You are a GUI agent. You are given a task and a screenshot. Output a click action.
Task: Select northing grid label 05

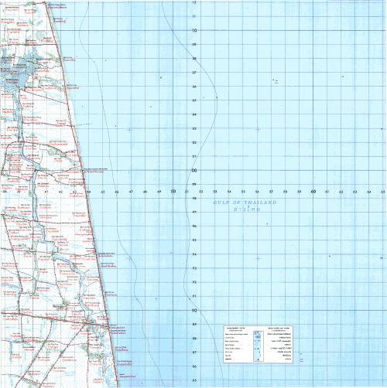(x=194, y=100)
